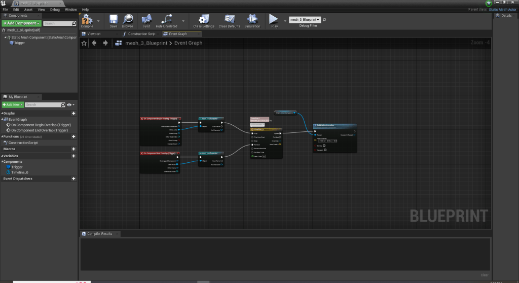Viewport: 519px width, 283px height.
Task: Open Find with the binoculars icon
Action: click(146, 20)
